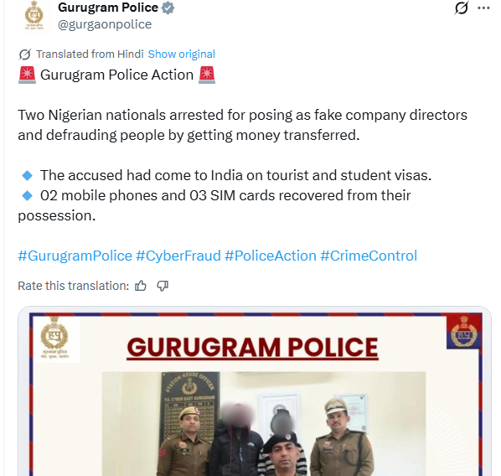Click the Haryana Police flag emblem in image corner

point(464,332)
